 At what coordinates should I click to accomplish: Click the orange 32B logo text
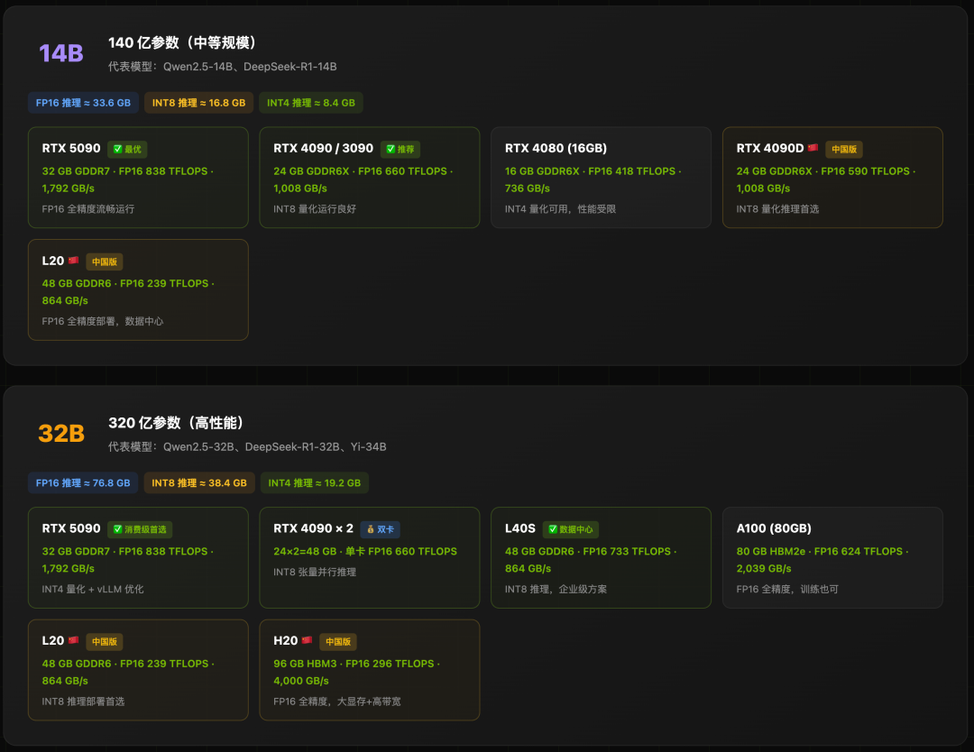[x=61, y=434]
